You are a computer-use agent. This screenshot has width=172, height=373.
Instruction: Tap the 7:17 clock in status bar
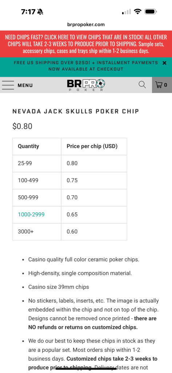click(x=28, y=12)
